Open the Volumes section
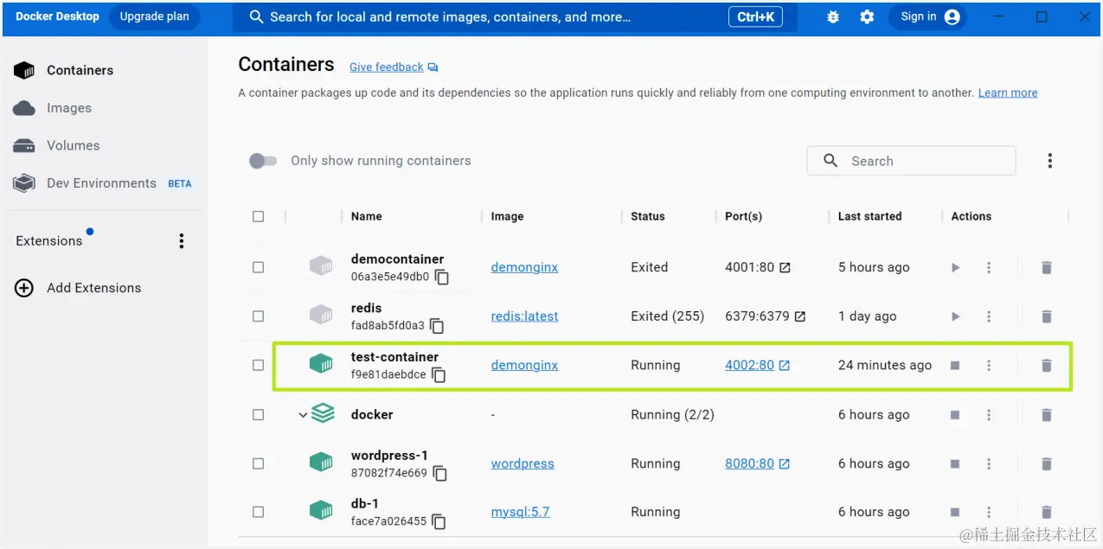1103x549 pixels. point(73,145)
